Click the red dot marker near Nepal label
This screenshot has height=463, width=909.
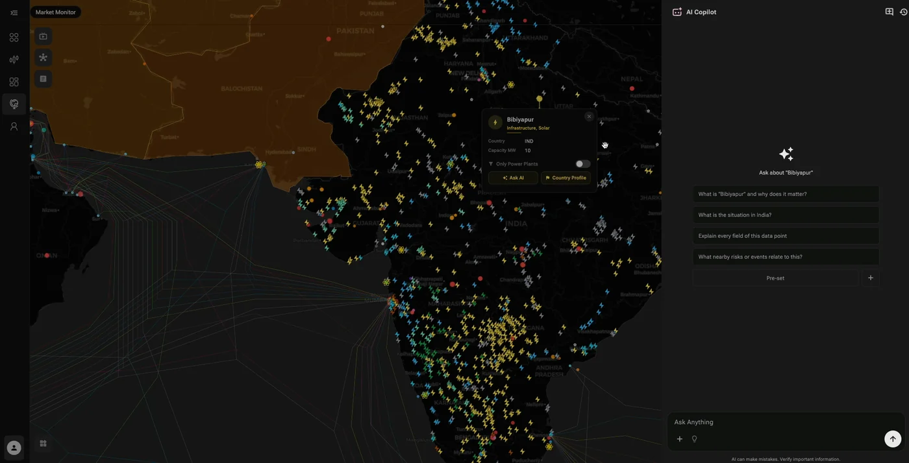click(x=632, y=89)
